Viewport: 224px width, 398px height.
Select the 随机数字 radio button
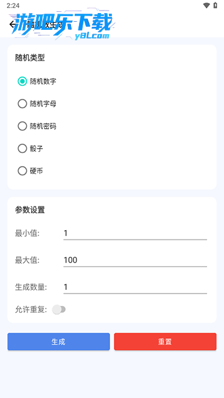tap(22, 81)
